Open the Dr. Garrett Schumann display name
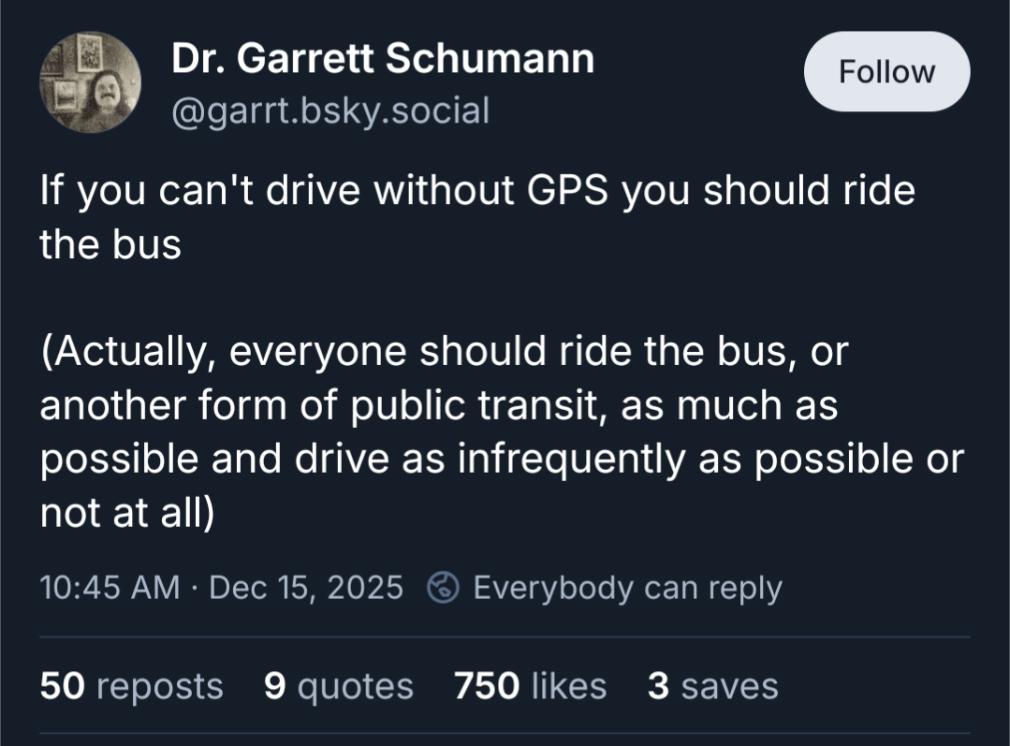Screen dimensions: 1010x746 pyautogui.click(x=382, y=60)
